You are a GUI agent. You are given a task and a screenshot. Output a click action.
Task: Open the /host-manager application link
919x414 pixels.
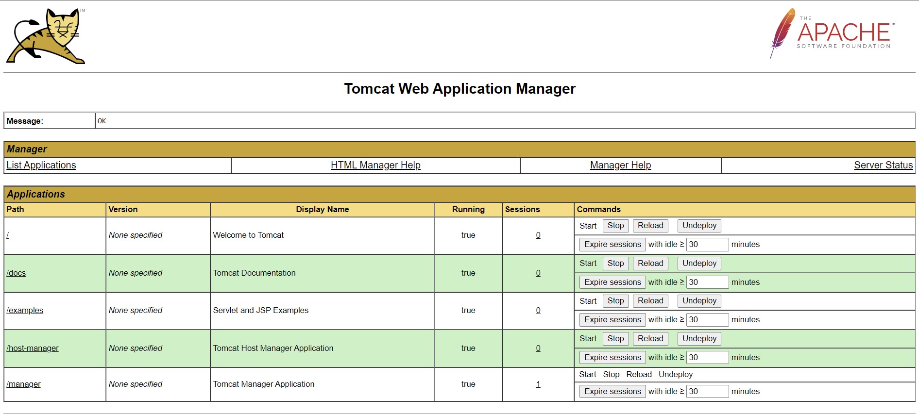pyautogui.click(x=33, y=348)
